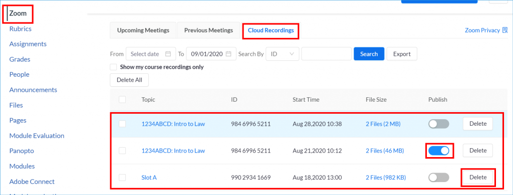Click the From Select date field
Screen dimensions: 513x195
point(151,54)
